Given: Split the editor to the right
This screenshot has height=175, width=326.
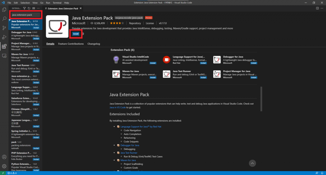Looking at the screenshot, I should click(317, 8).
